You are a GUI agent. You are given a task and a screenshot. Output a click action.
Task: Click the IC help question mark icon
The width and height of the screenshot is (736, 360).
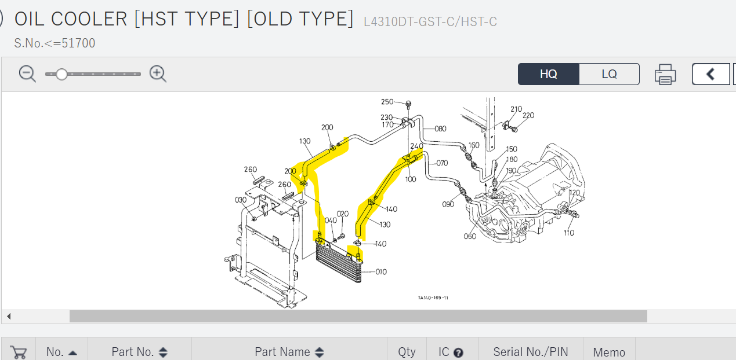click(458, 352)
